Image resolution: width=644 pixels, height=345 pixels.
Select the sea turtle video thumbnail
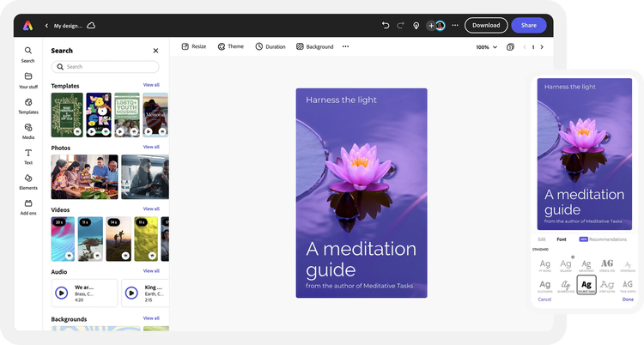pos(90,239)
